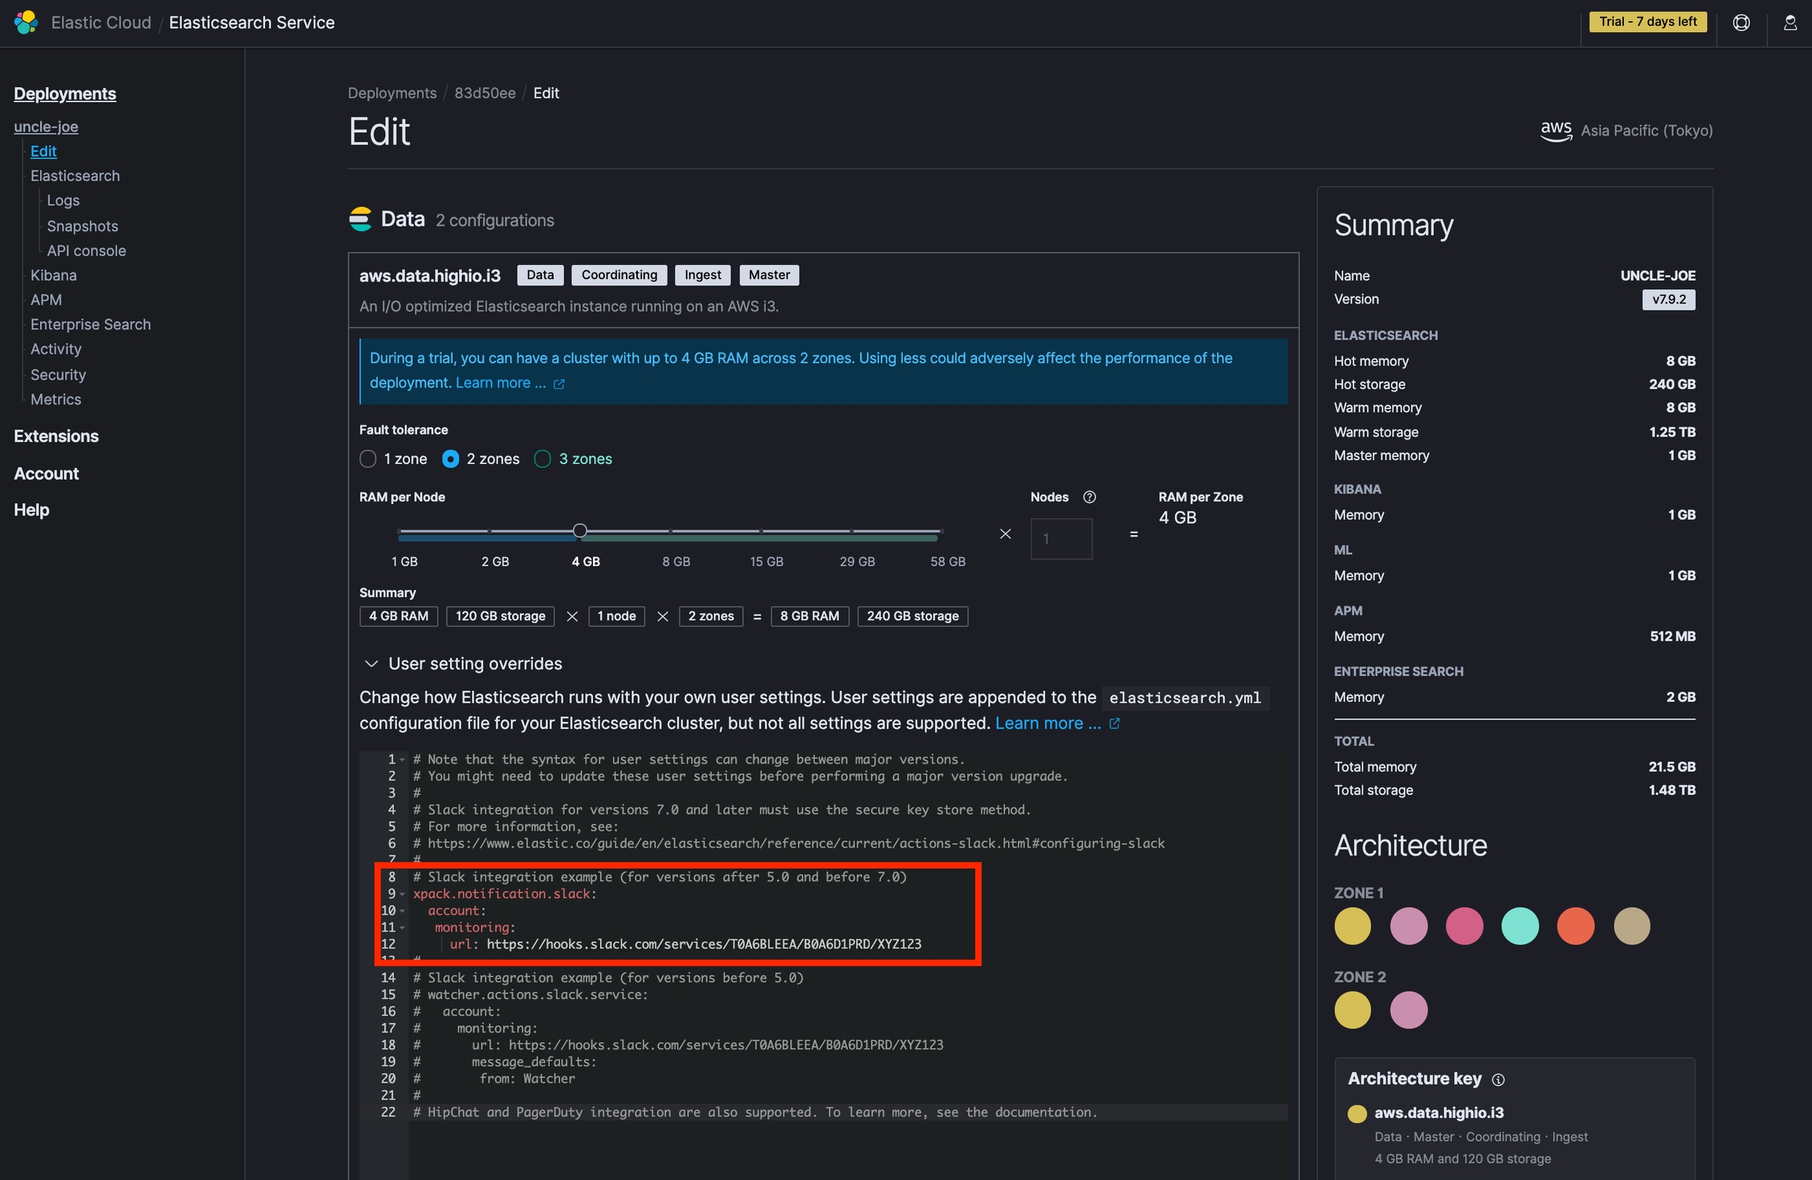Click the 240 GB storage summary badge
The width and height of the screenshot is (1812, 1180).
coord(912,616)
